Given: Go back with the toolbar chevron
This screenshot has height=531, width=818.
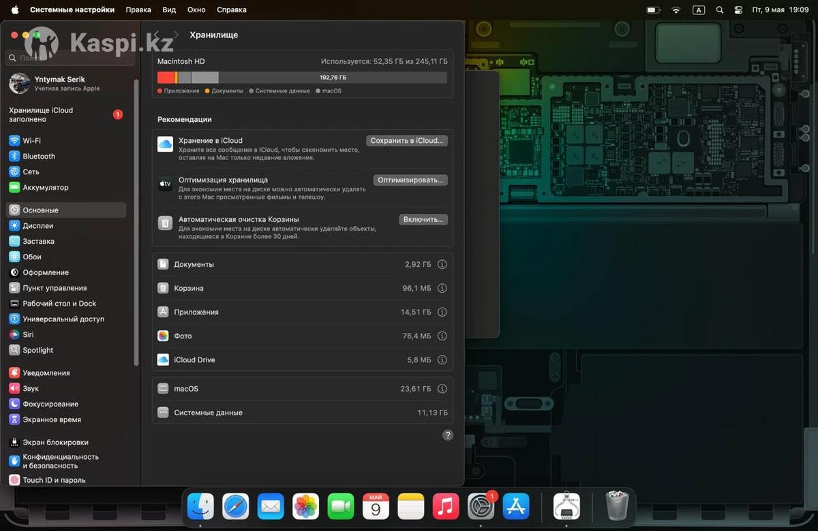Looking at the screenshot, I should tap(156, 35).
